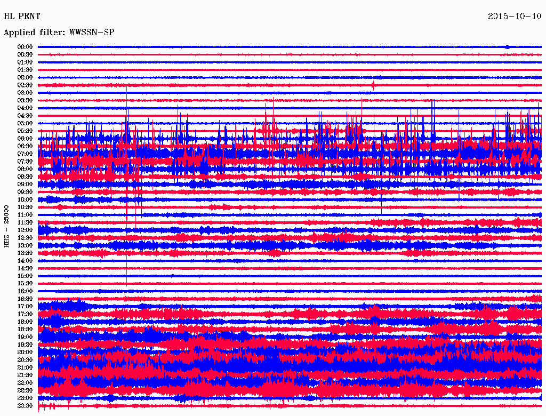Click the 12:00 time label
Screen dimensions: 546x416
(25, 230)
